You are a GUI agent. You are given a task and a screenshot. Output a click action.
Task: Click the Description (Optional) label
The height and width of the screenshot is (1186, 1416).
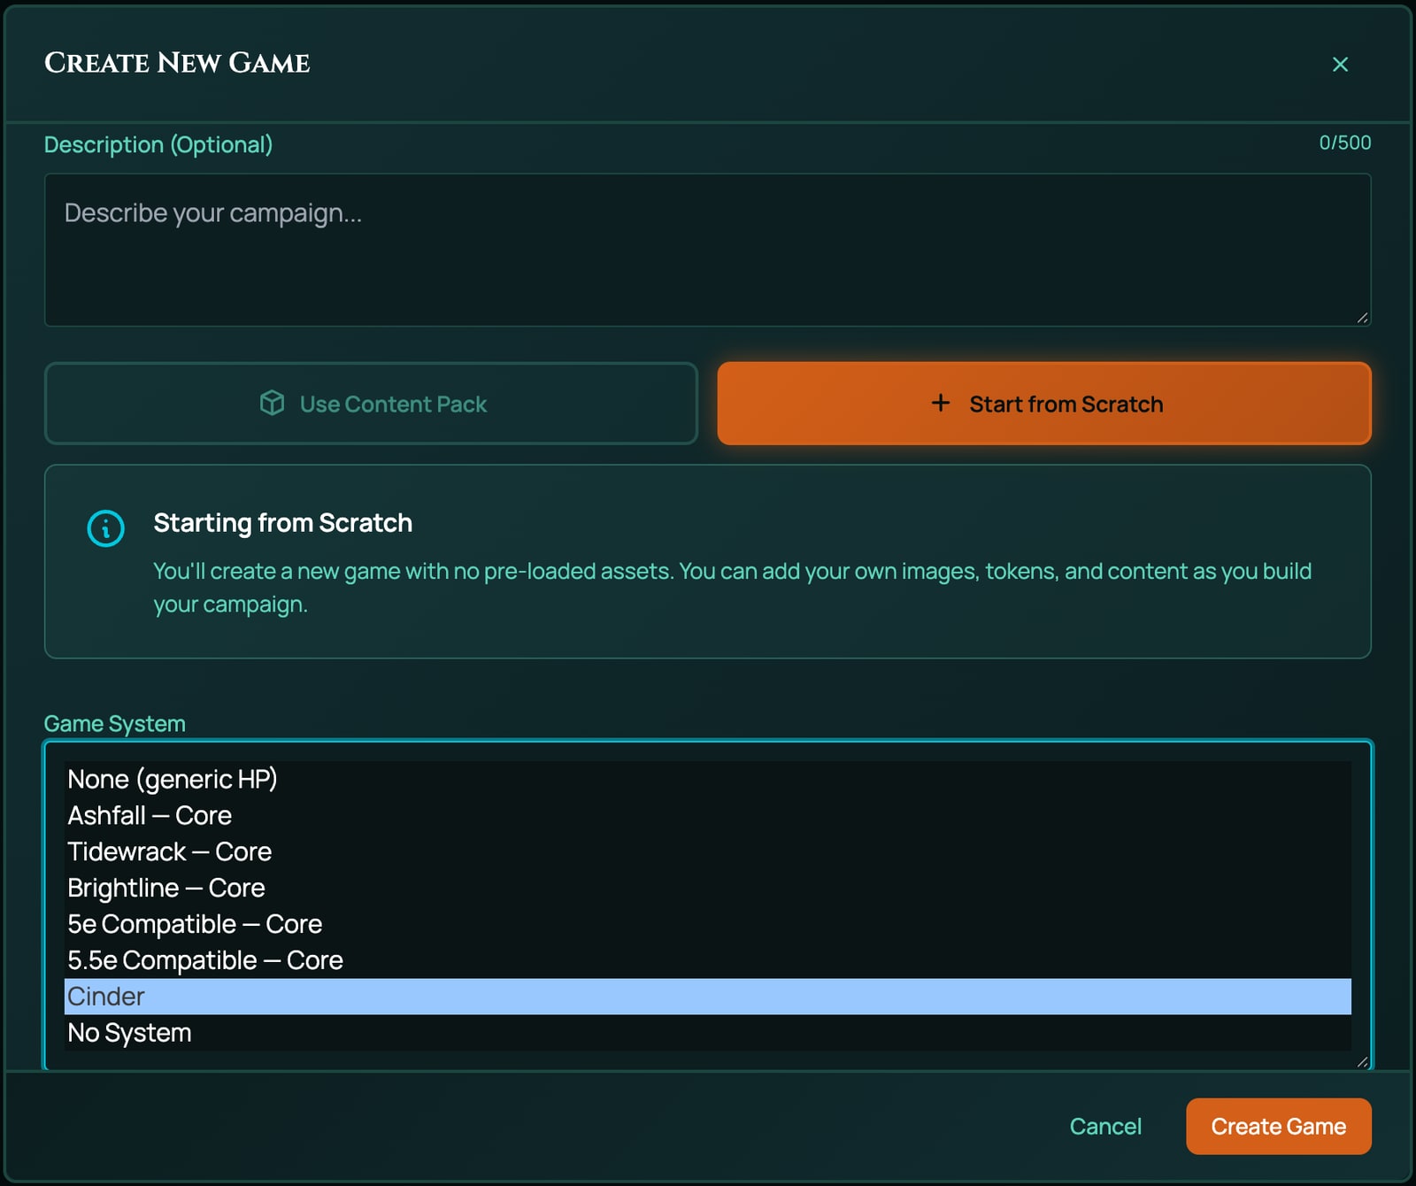(158, 144)
